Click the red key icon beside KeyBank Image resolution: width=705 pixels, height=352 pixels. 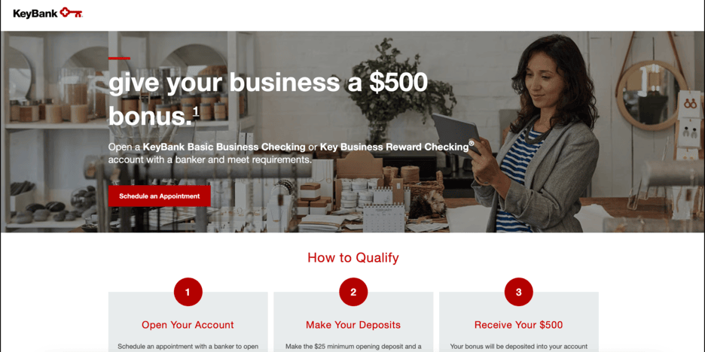pos(72,13)
